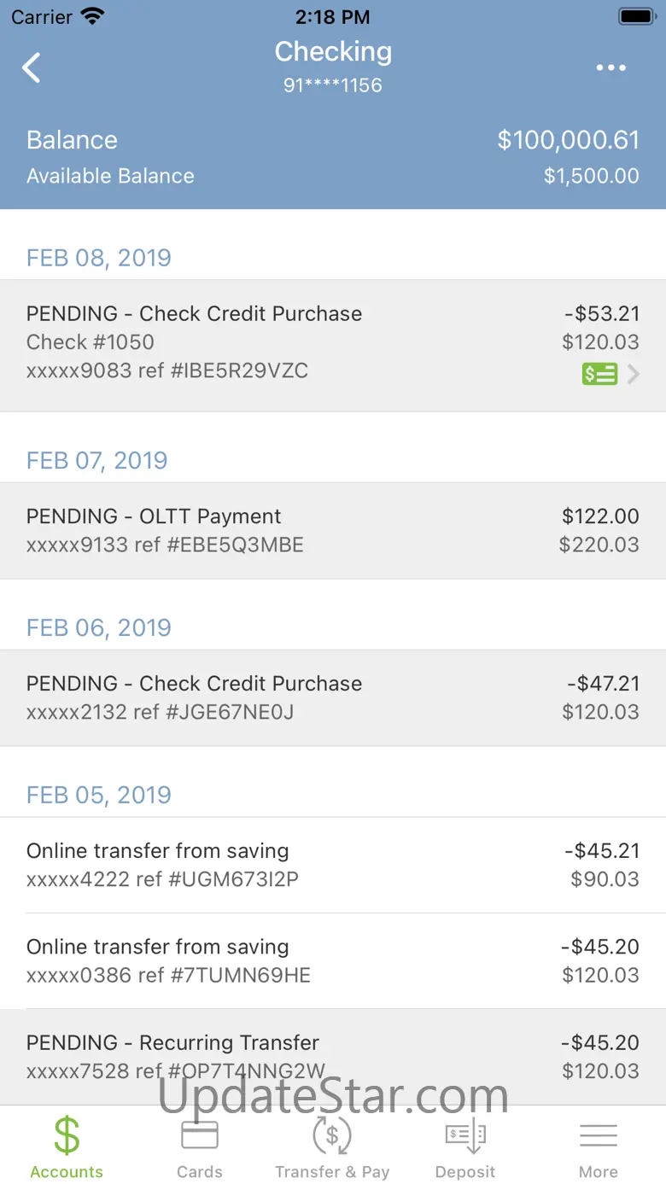Tap the FEB 08, 2019 date header
Viewport: 666px width, 1184px height.
pos(99,258)
